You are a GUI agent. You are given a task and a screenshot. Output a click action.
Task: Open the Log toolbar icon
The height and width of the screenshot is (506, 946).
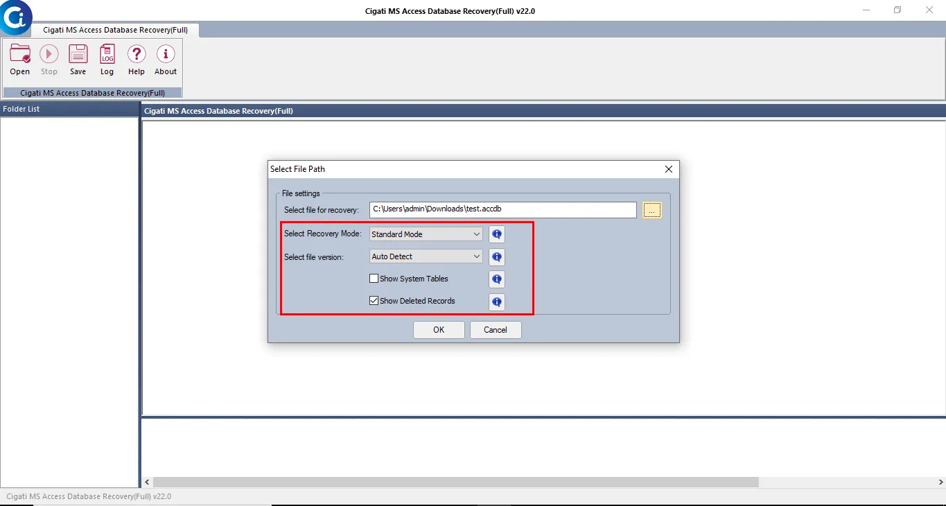click(x=107, y=59)
